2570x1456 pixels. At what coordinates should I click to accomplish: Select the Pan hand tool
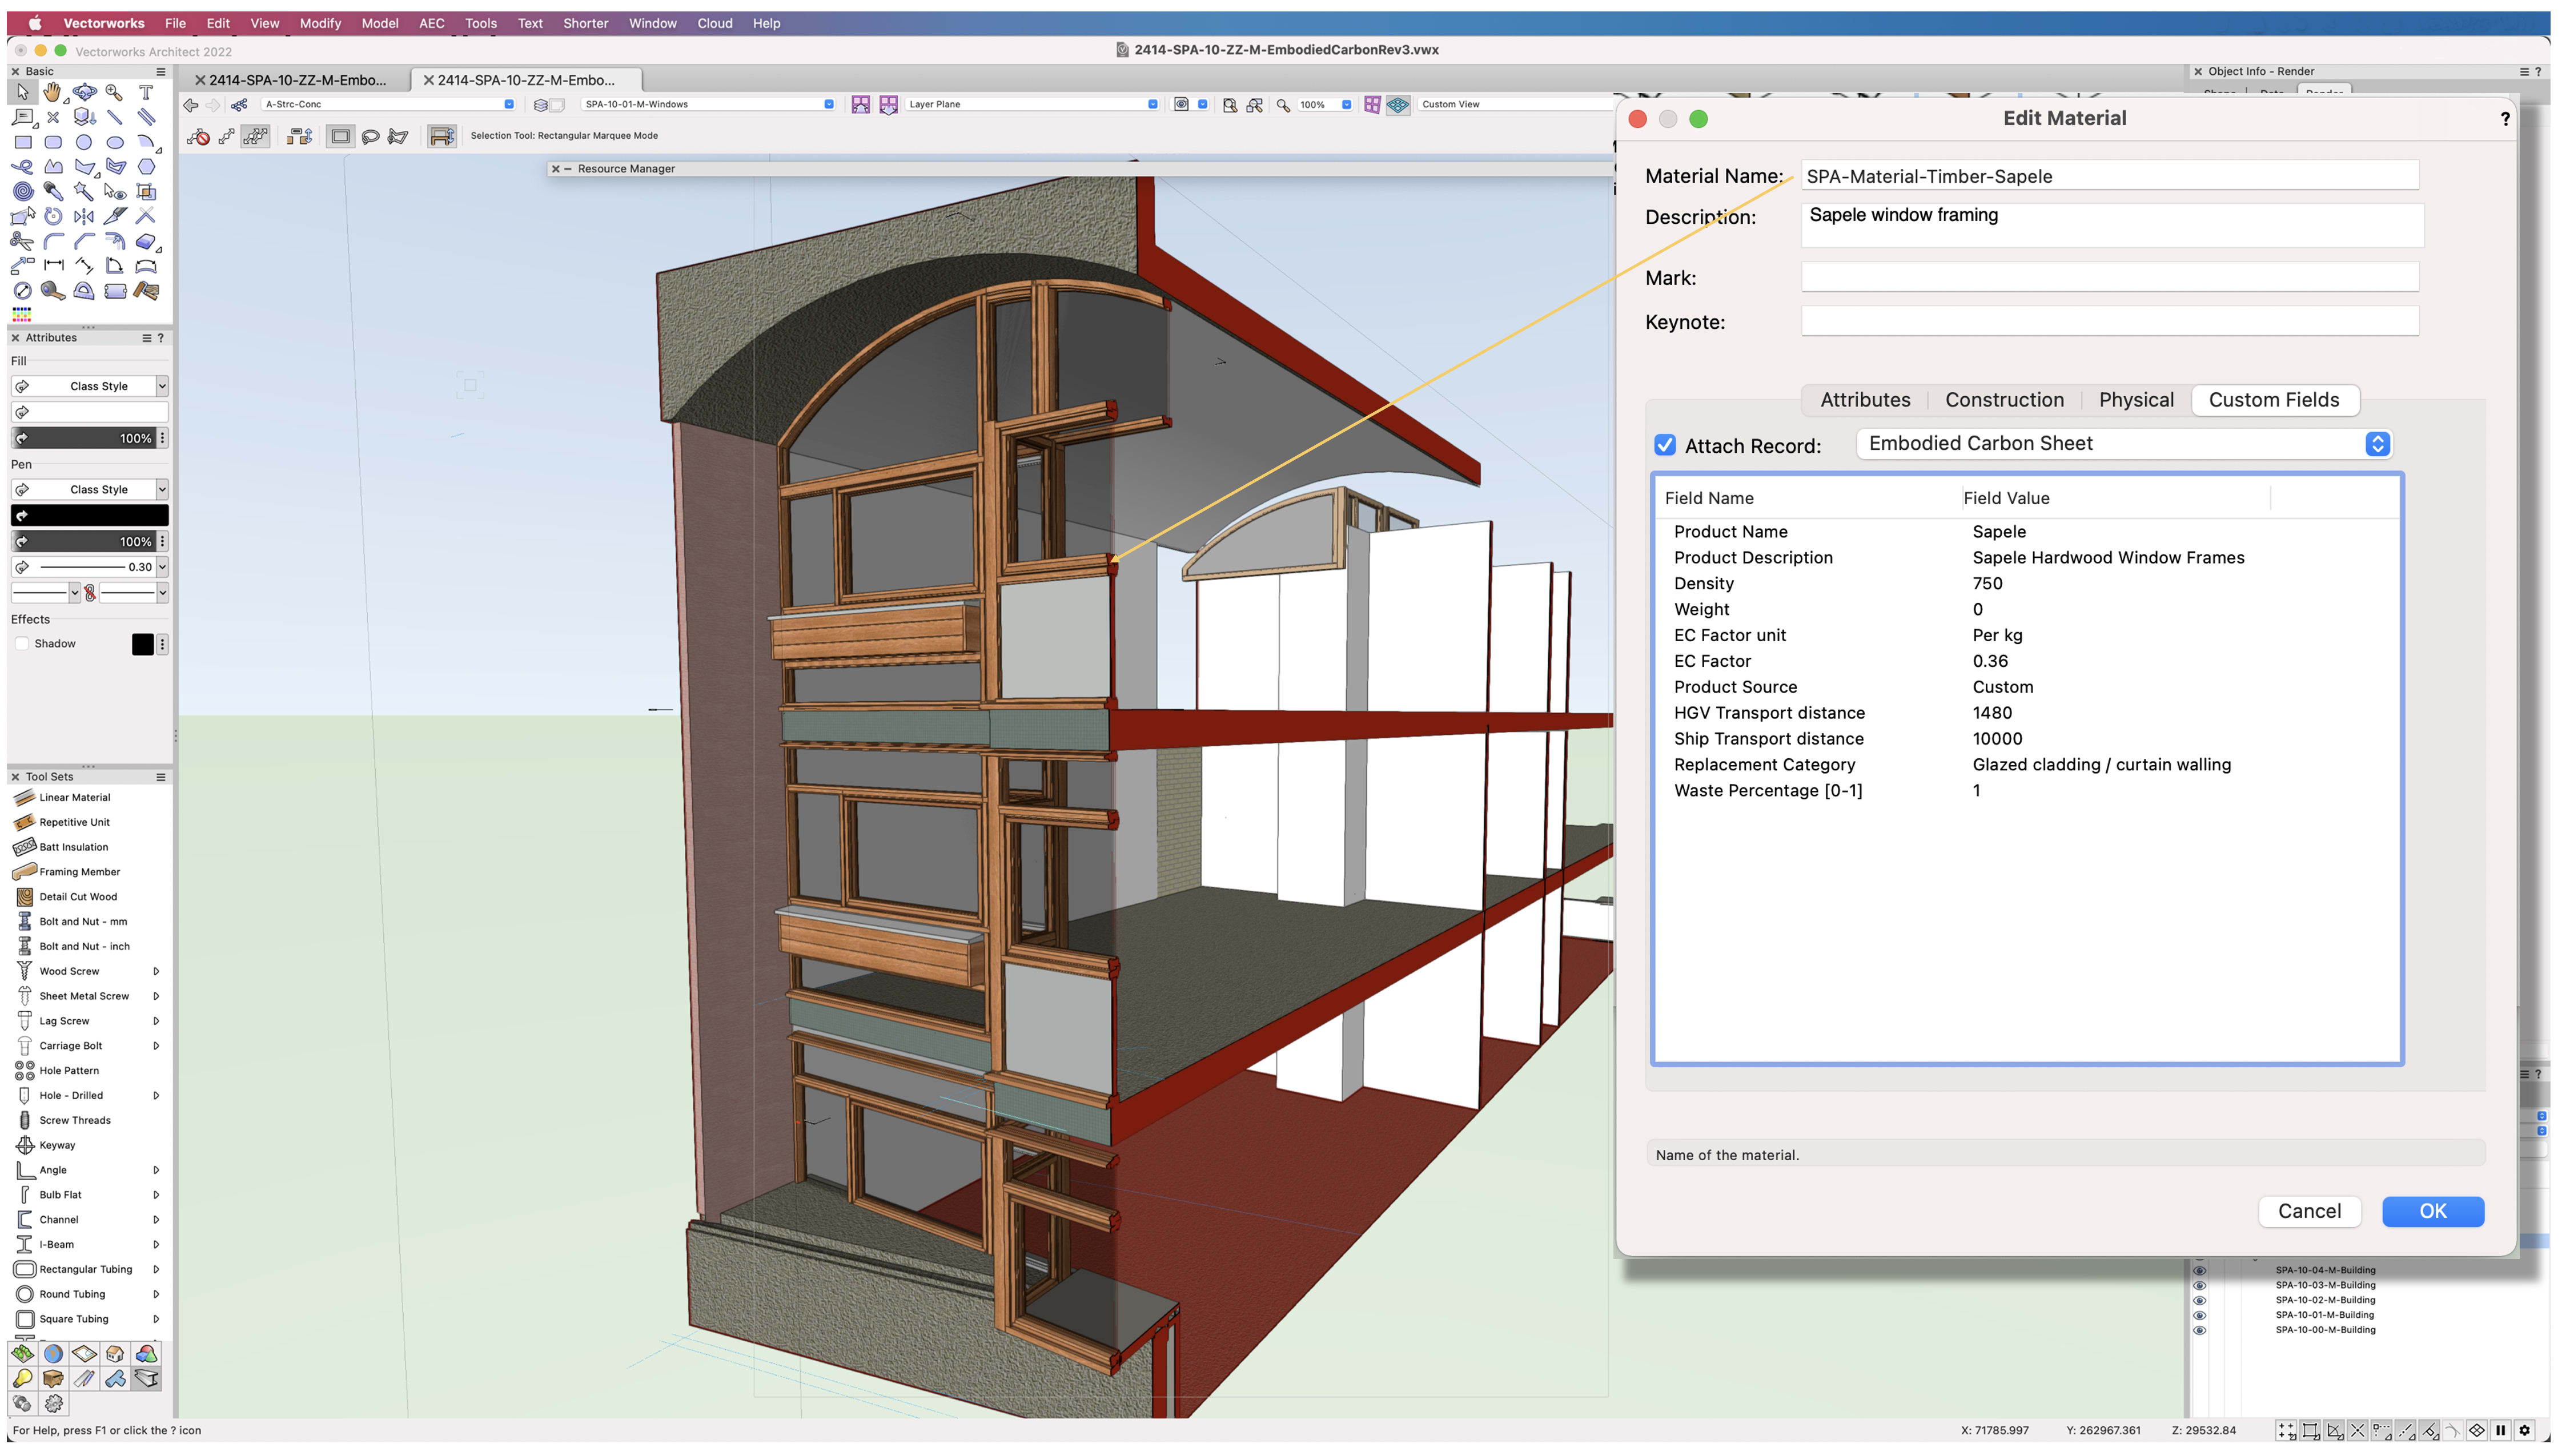pos(53,92)
